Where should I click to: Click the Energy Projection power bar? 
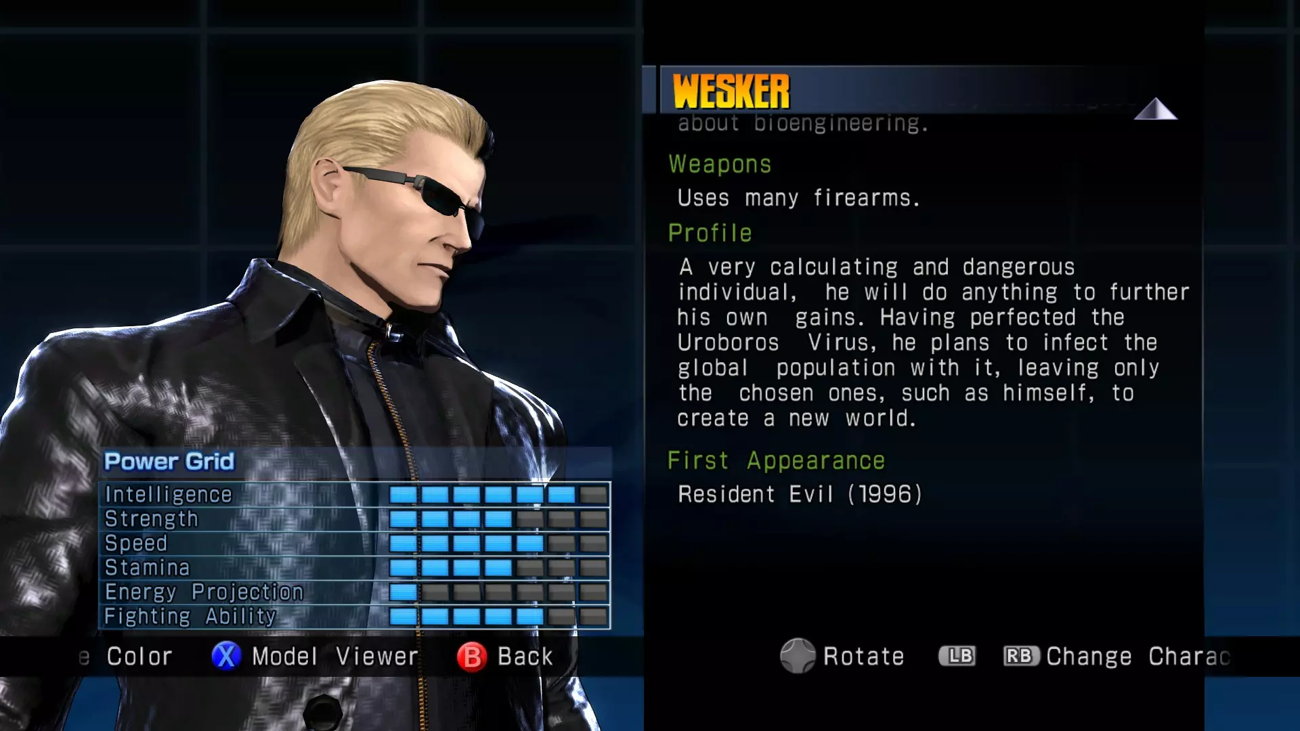[498, 592]
